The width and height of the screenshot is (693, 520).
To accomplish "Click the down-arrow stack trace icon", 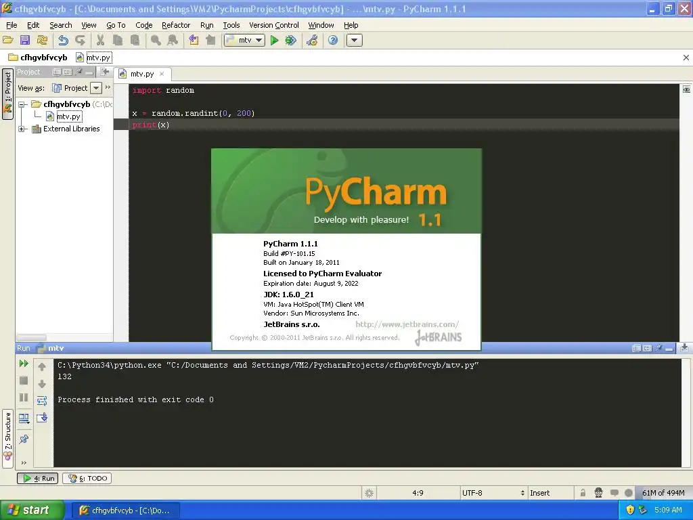I will coord(42,384).
